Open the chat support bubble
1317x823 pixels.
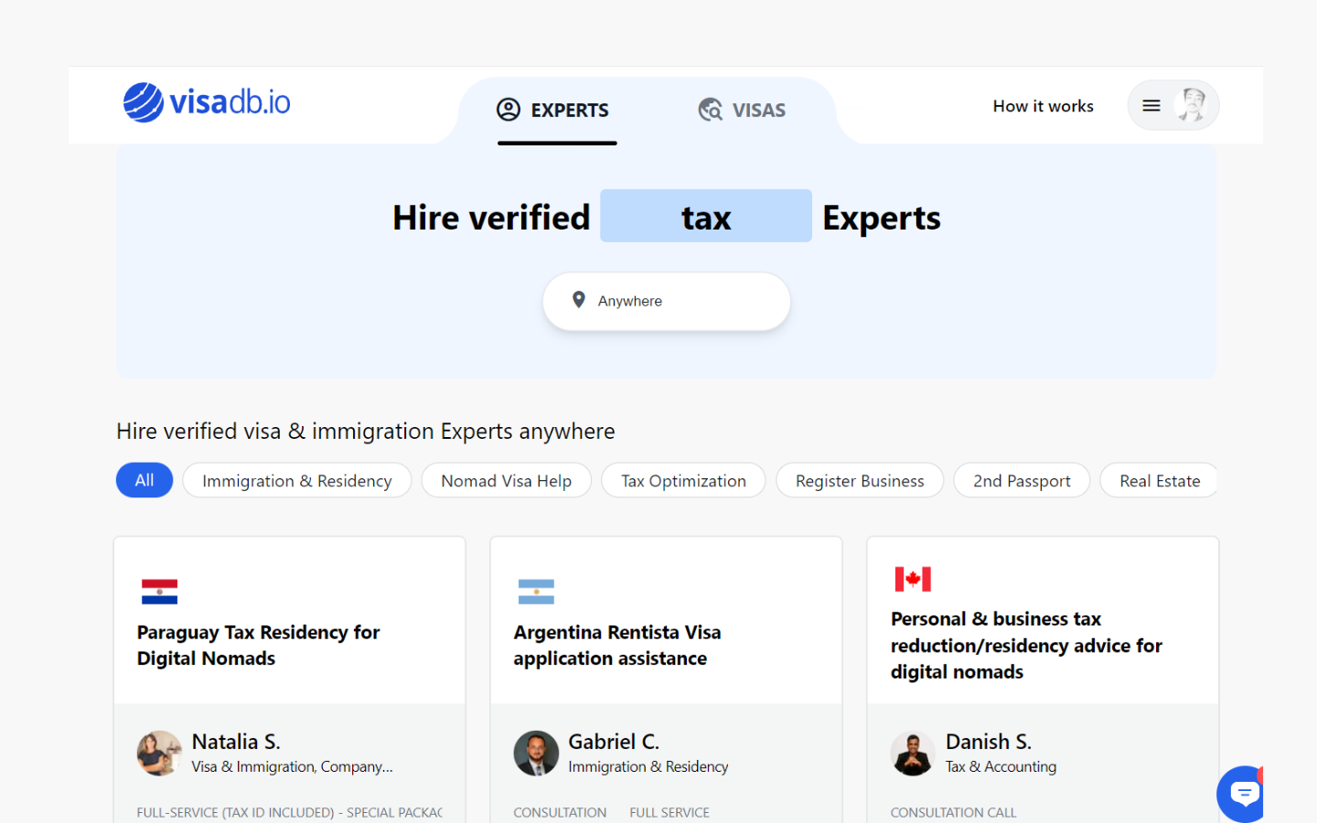(1241, 794)
